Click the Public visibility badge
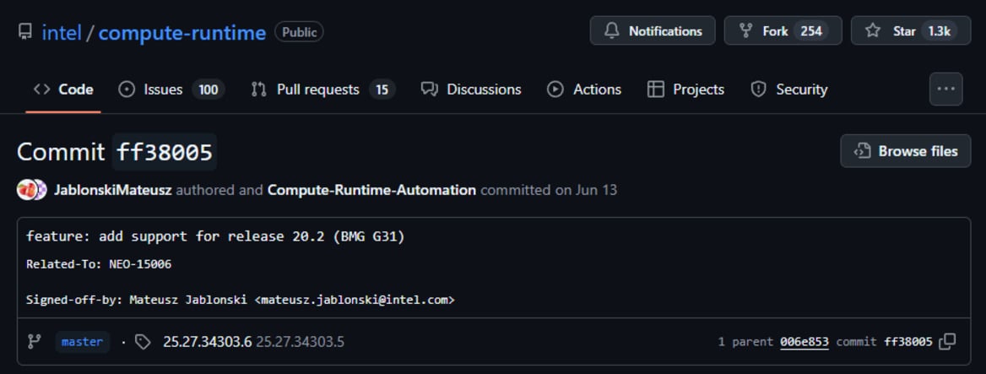Viewport: 986px width, 374px height. [x=300, y=32]
